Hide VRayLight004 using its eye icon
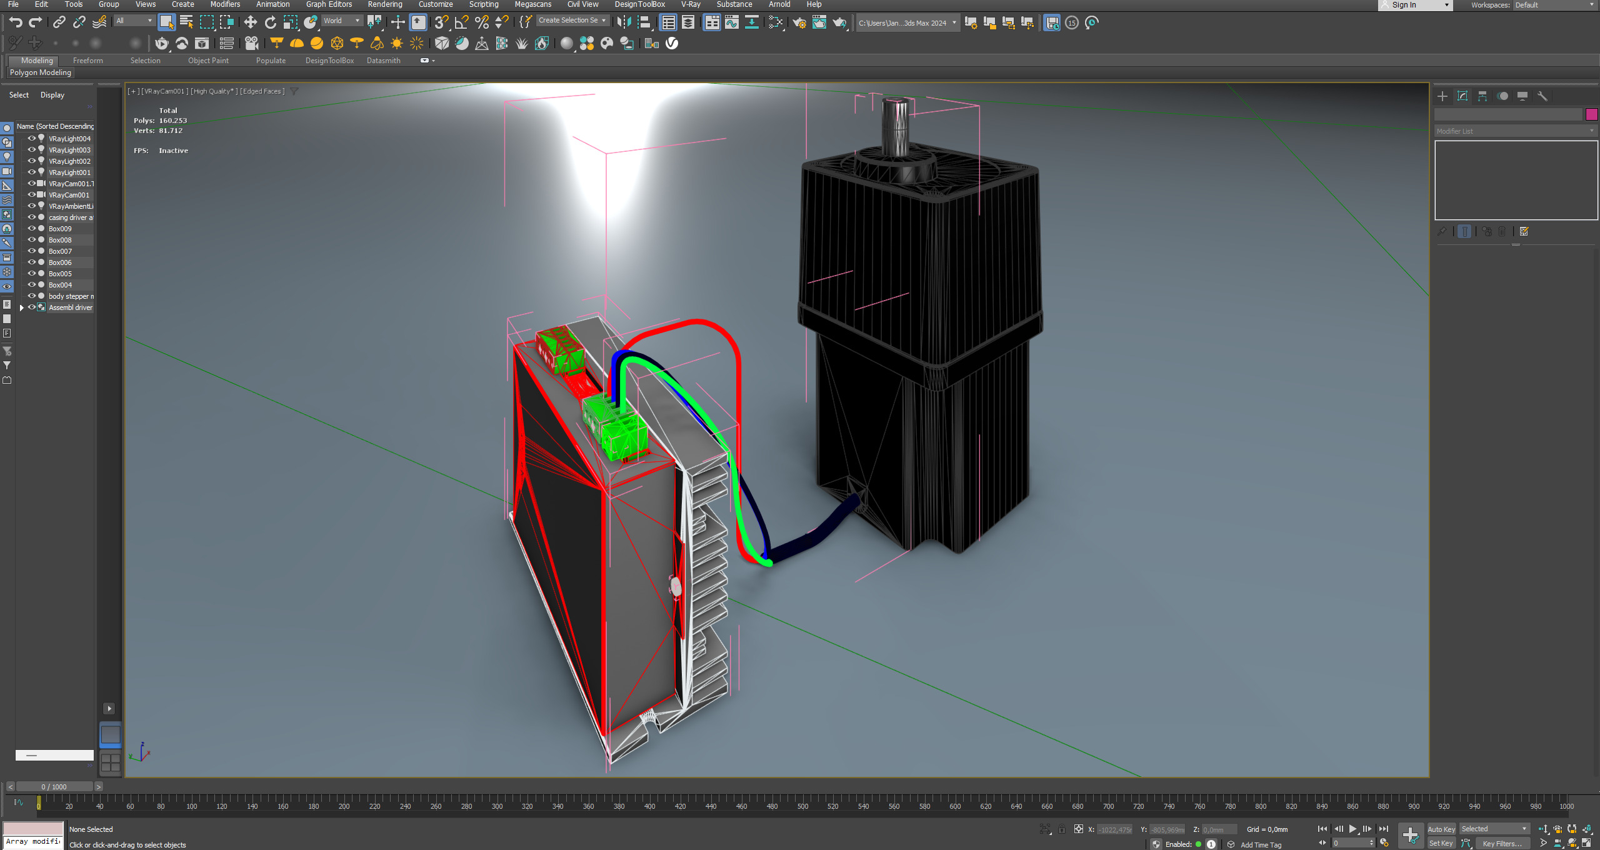1600x850 pixels. (31, 139)
